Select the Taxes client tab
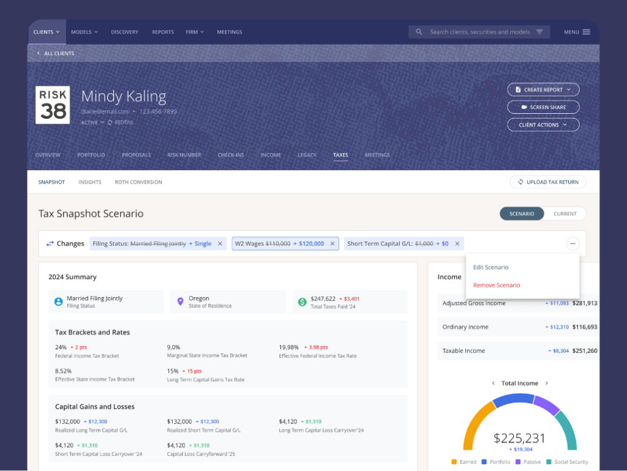This screenshot has height=471, width=627. point(340,155)
